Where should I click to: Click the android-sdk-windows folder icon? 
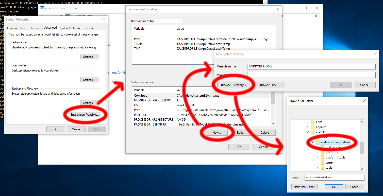318,142
